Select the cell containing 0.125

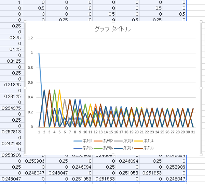(11, 49)
